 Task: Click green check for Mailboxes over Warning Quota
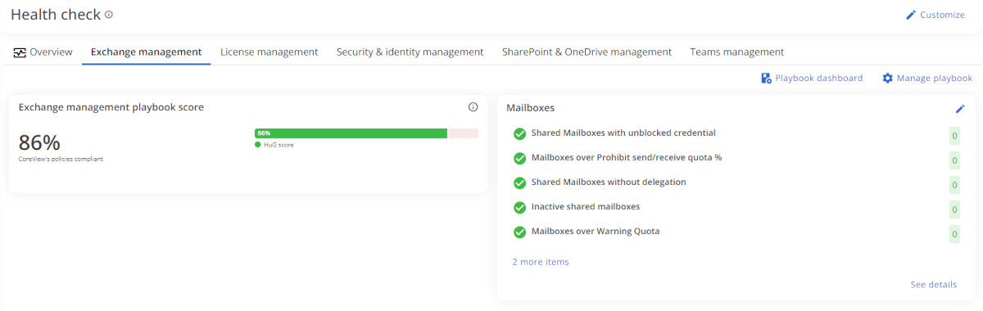tap(519, 232)
